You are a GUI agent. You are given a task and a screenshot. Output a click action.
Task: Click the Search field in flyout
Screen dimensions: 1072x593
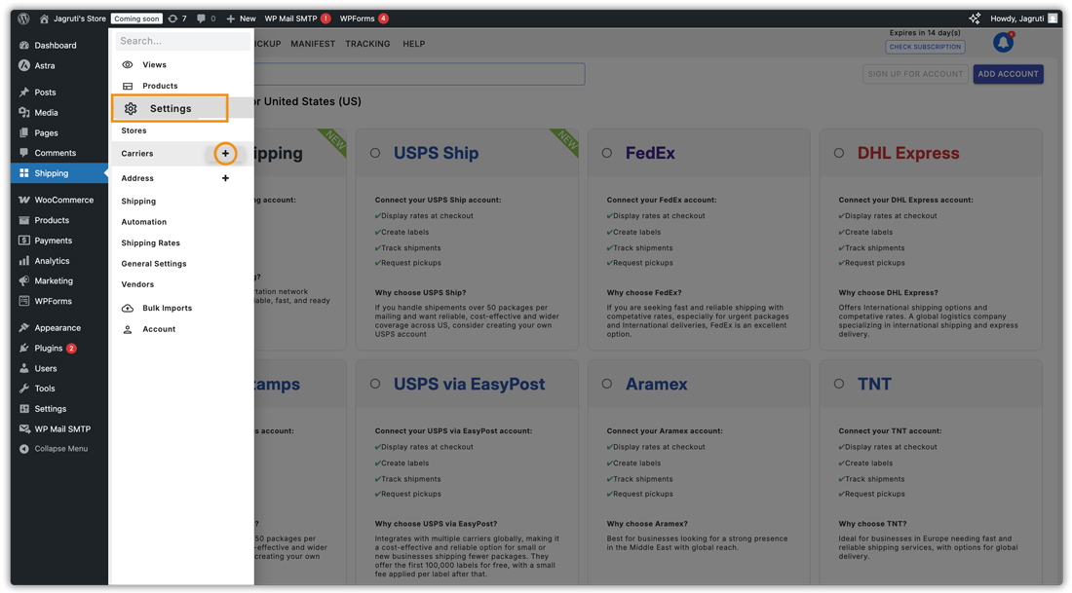tap(182, 41)
